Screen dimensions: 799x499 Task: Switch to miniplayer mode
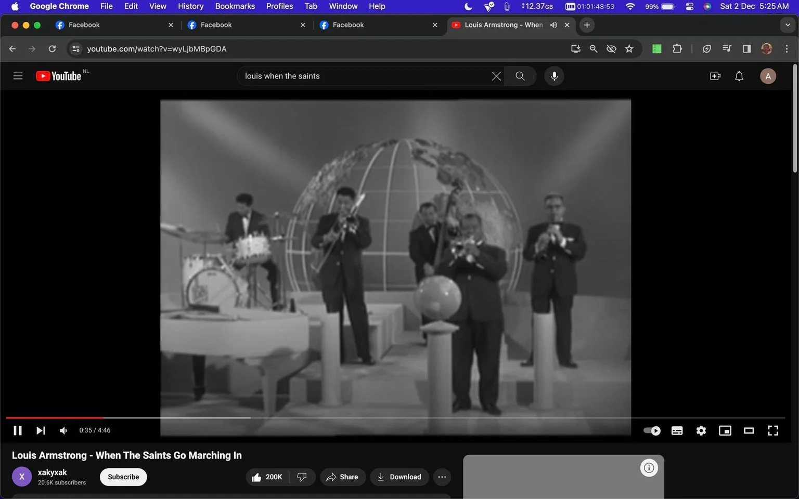click(x=725, y=430)
